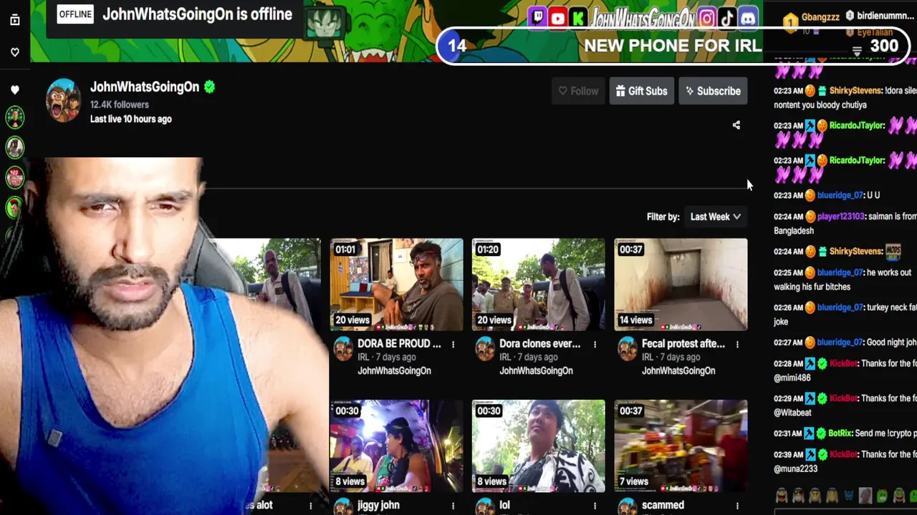The image size is (917, 515).
Task: Click the green verified badge next to BotRix
Action: 822,433
